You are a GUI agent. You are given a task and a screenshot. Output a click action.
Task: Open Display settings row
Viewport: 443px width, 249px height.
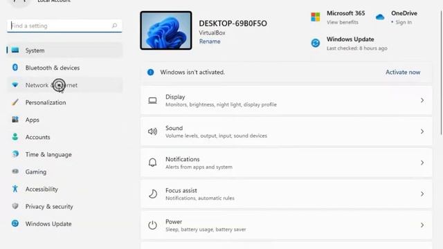(x=287, y=100)
